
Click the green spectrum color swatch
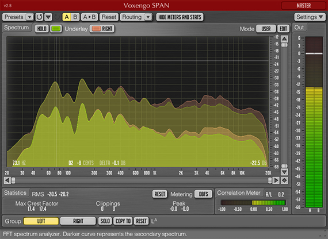pos(56,29)
